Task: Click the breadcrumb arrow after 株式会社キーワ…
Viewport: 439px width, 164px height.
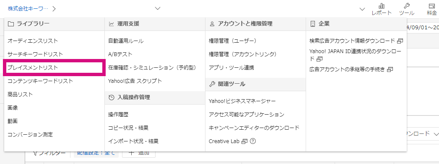Action: (54, 9)
